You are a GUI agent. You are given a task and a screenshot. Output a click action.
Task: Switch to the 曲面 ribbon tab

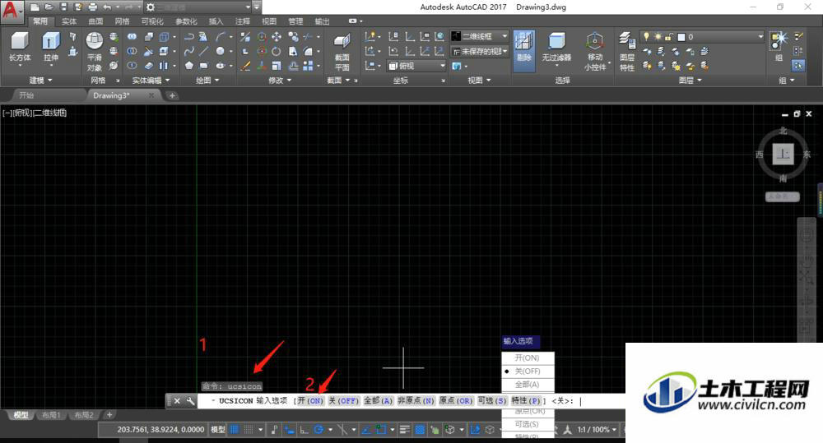click(95, 21)
